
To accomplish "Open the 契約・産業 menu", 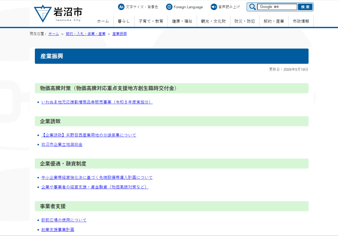I will (x=274, y=21).
